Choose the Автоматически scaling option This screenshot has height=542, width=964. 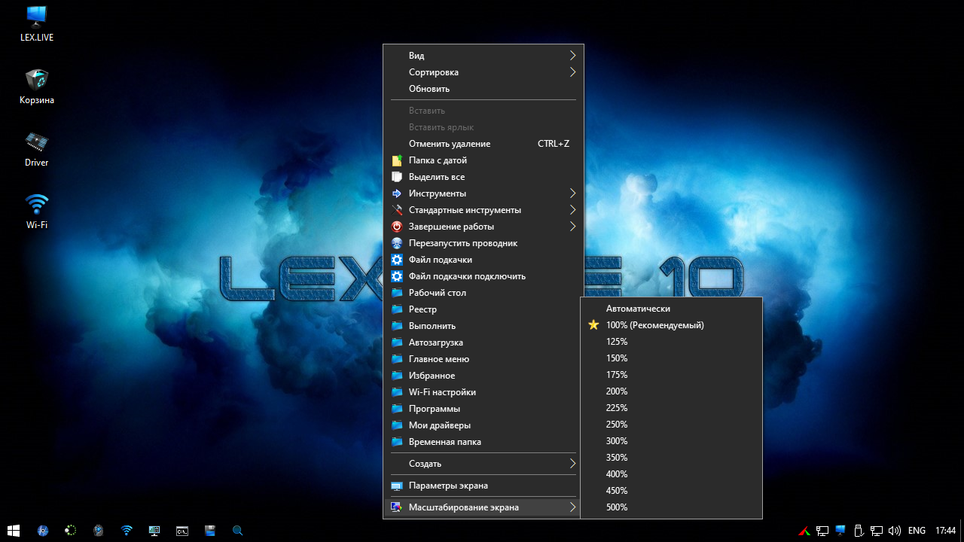(638, 309)
